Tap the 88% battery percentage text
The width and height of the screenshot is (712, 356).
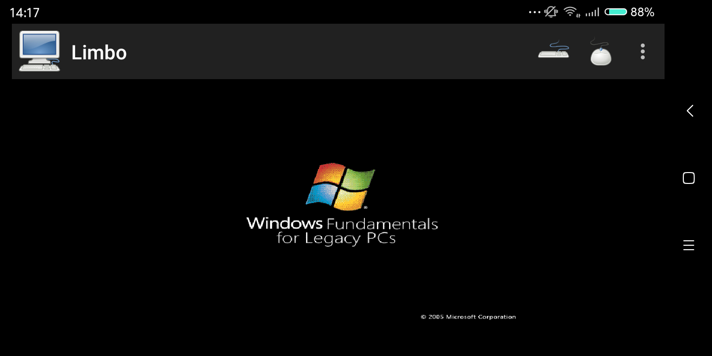point(642,12)
